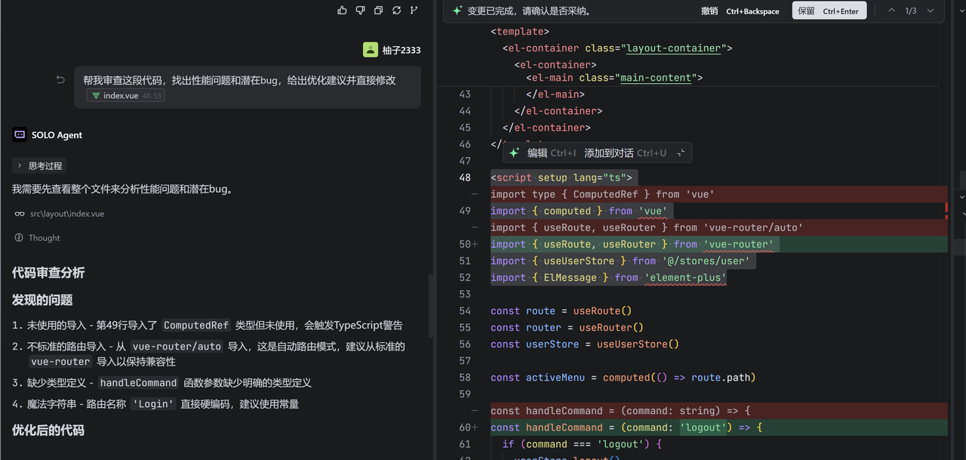Click the 代码审查分析 heading

click(x=48, y=273)
